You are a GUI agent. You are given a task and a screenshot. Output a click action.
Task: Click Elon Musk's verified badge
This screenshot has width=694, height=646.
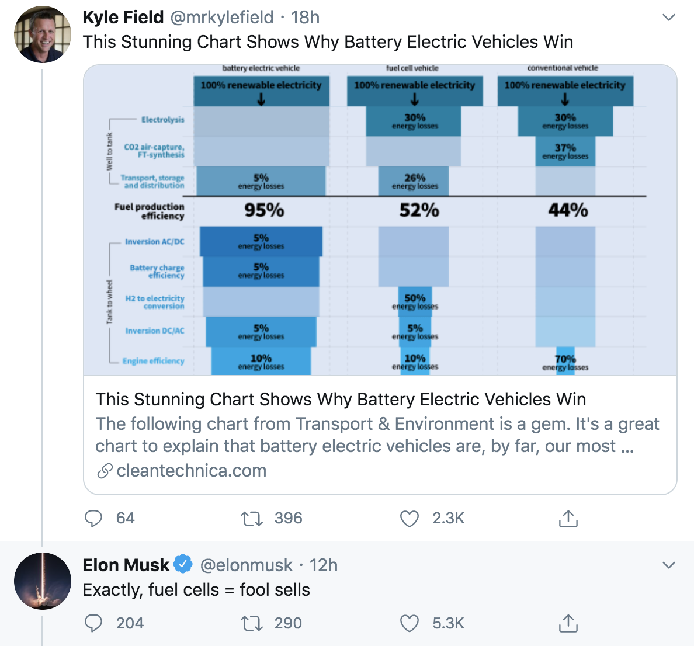coord(183,564)
